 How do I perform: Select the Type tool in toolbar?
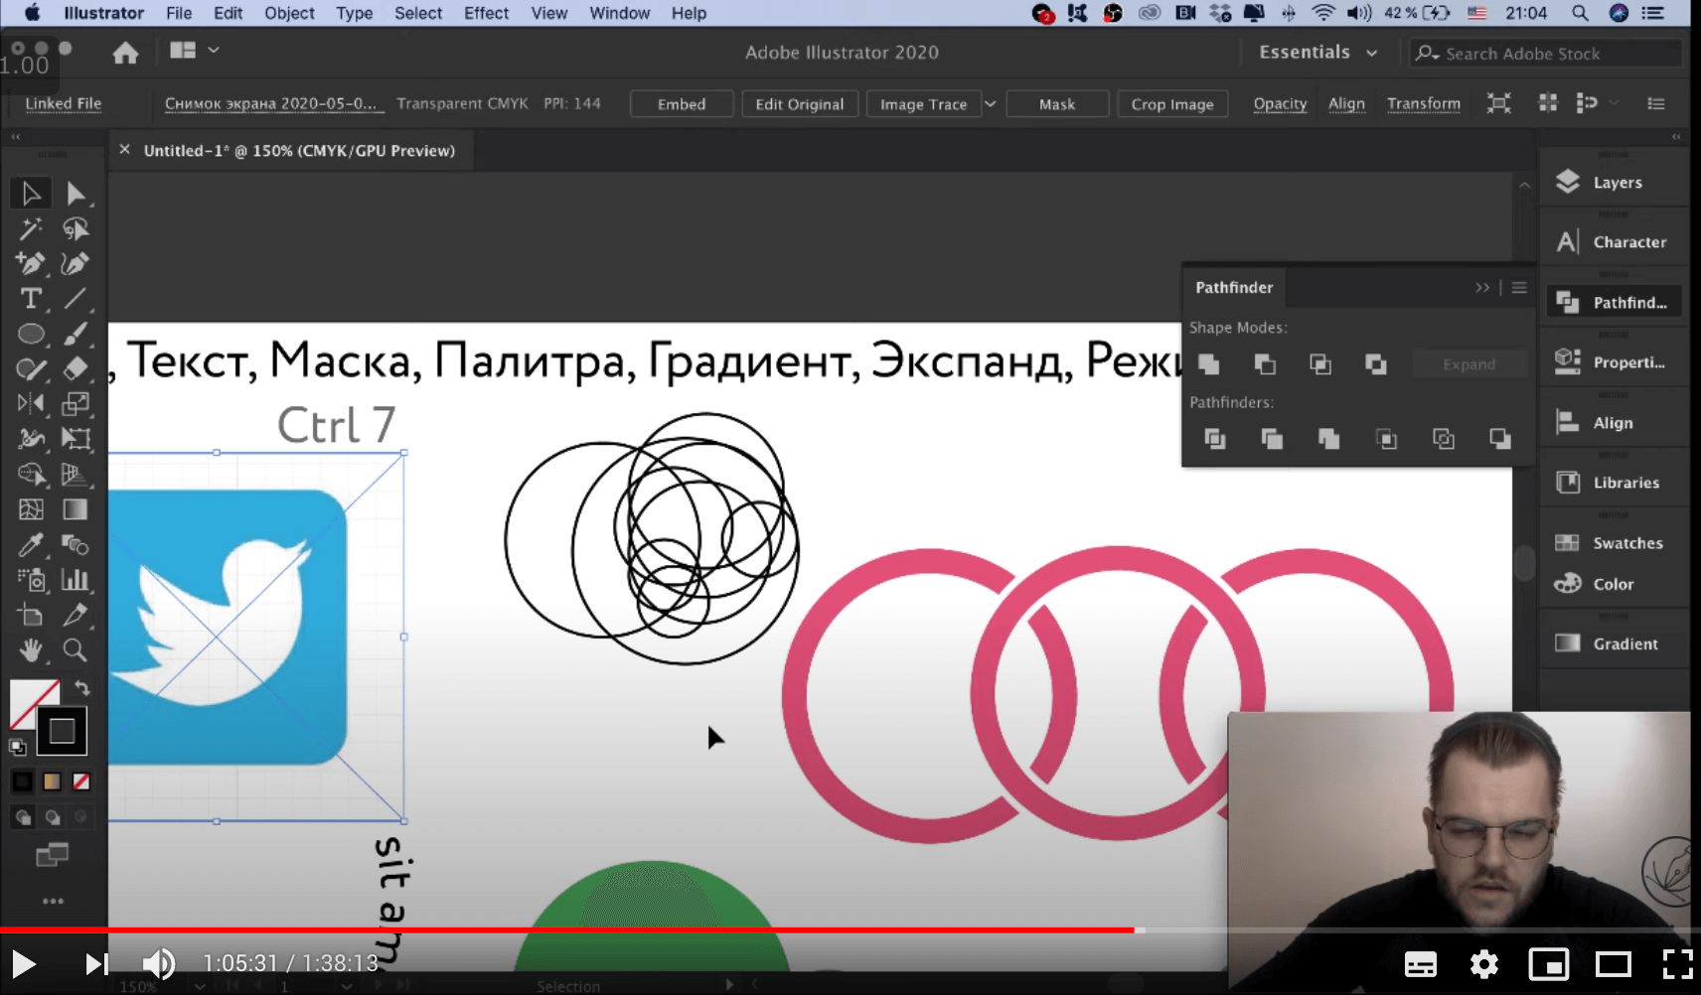[31, 299]
